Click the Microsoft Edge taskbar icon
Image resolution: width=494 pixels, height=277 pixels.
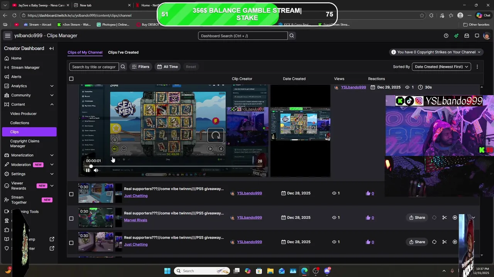point(305,271)
